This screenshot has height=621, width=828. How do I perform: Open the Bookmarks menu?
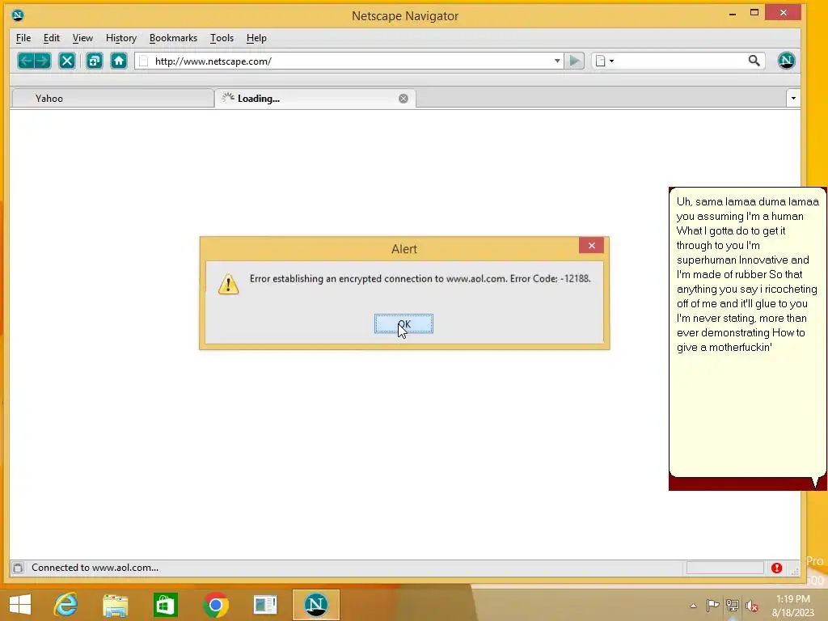(x=173, y=38)
